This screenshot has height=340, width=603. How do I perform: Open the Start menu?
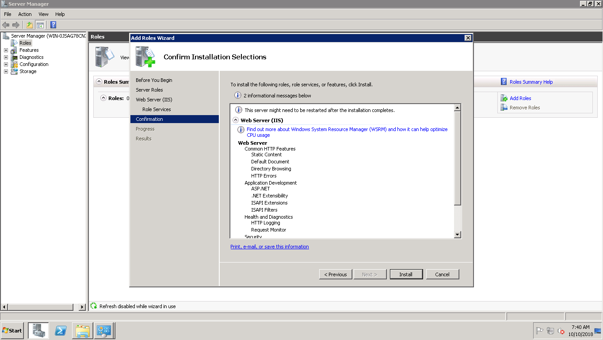pyautogui.click(x=12, y=331)
